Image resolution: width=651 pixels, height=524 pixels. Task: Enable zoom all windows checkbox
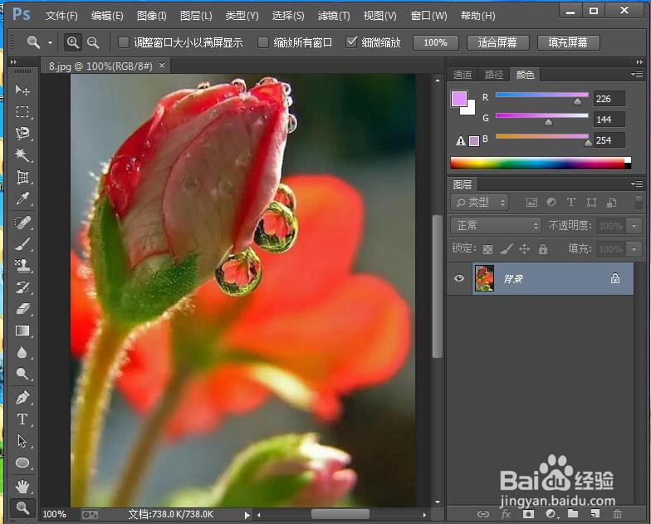pyautogui.click(x=263, y=42)
